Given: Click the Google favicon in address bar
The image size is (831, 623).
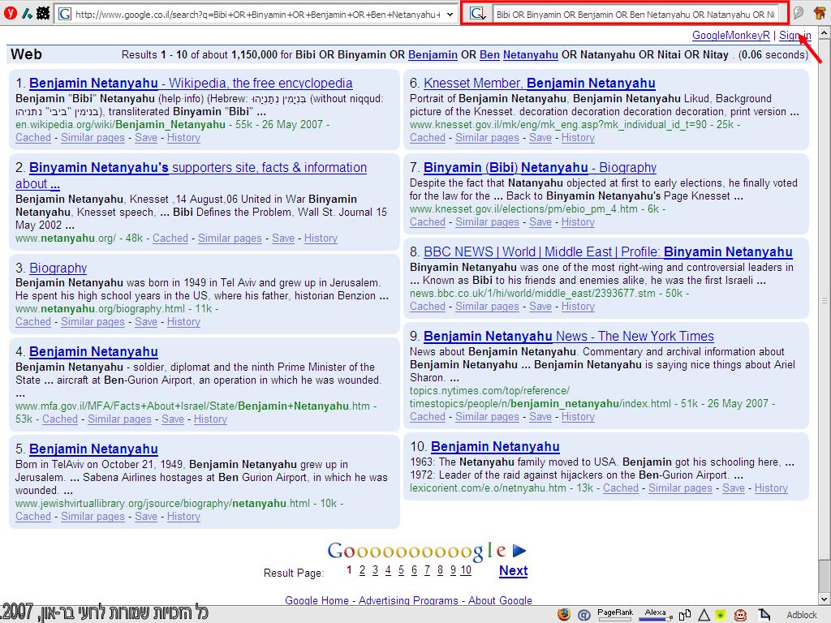Looking at the screenshot, I should point(65,15).
